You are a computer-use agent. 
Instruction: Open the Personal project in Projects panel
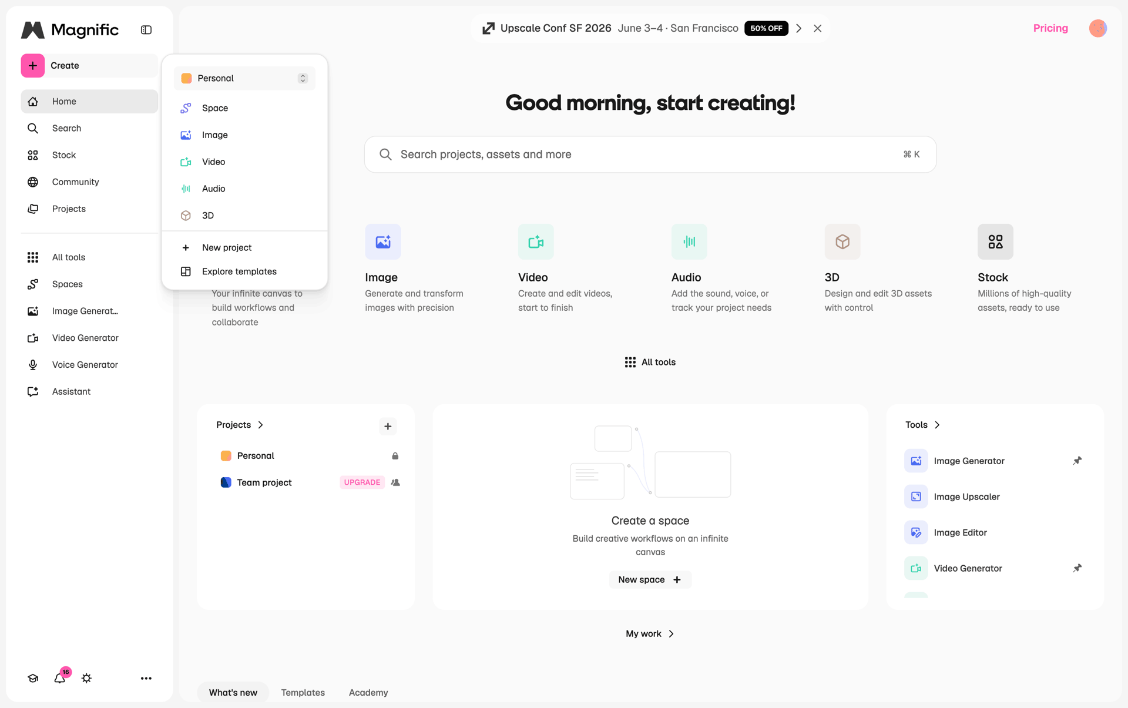click(x=305, y=456)
